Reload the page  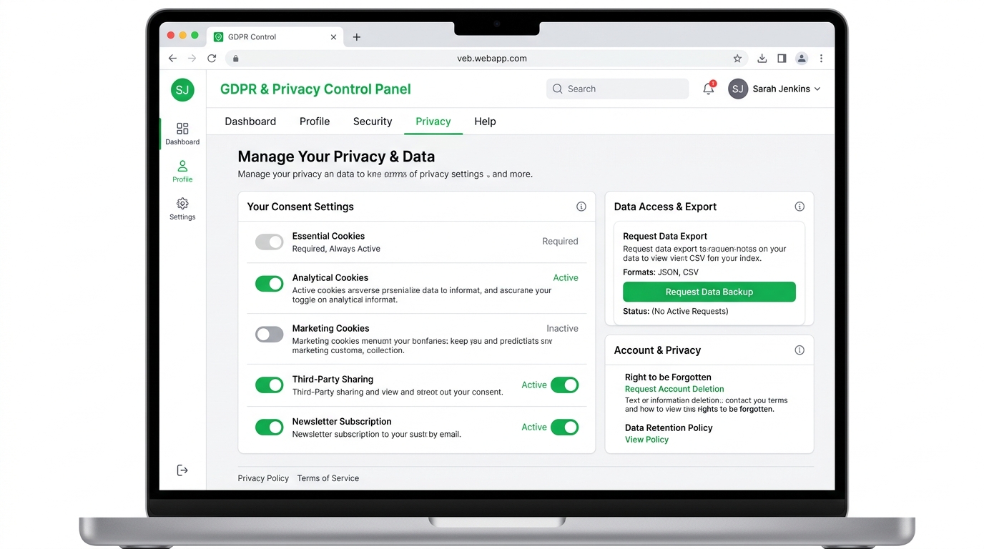click(x=212, y=59)
